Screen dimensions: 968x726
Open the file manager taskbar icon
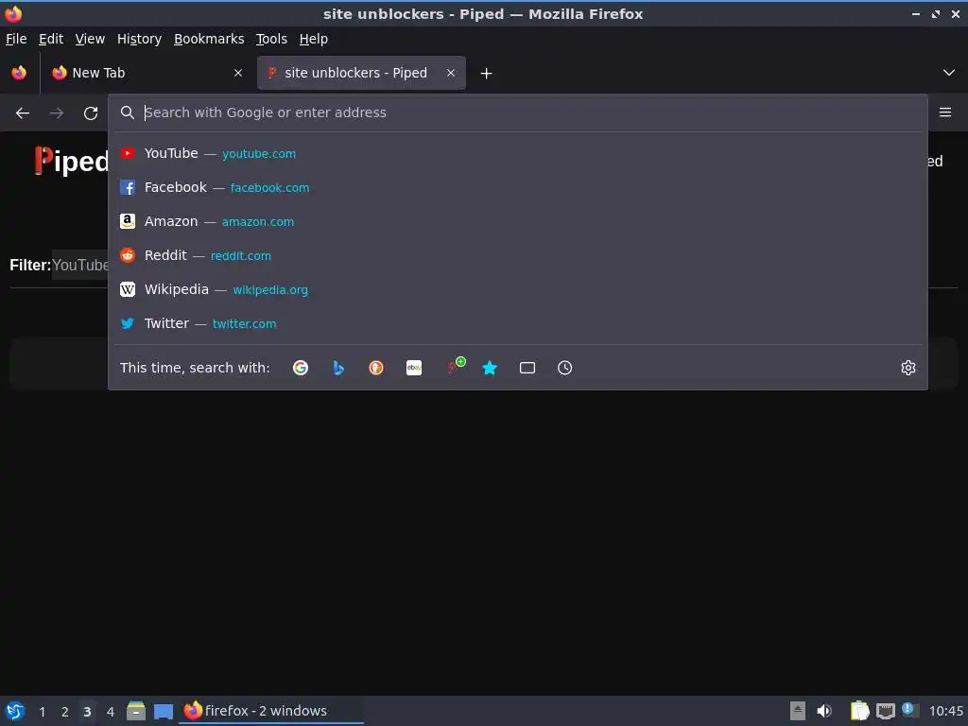click(x=136, y=711)
